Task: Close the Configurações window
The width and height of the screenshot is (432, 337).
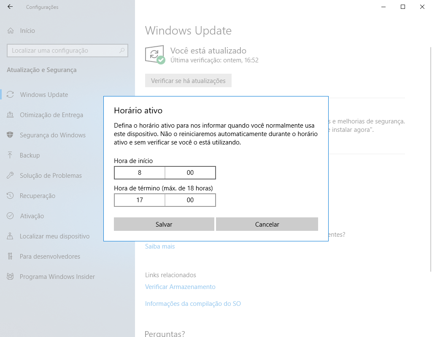Action: coord(422,7)
